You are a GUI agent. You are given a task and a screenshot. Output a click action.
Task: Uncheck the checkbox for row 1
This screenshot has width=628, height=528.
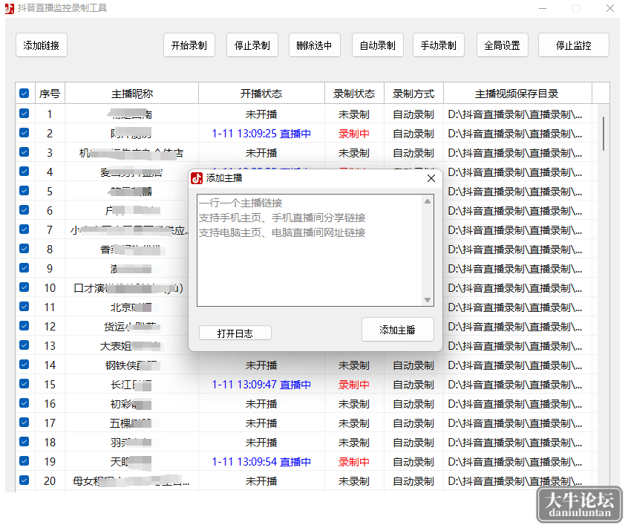[x=24, y=114]
